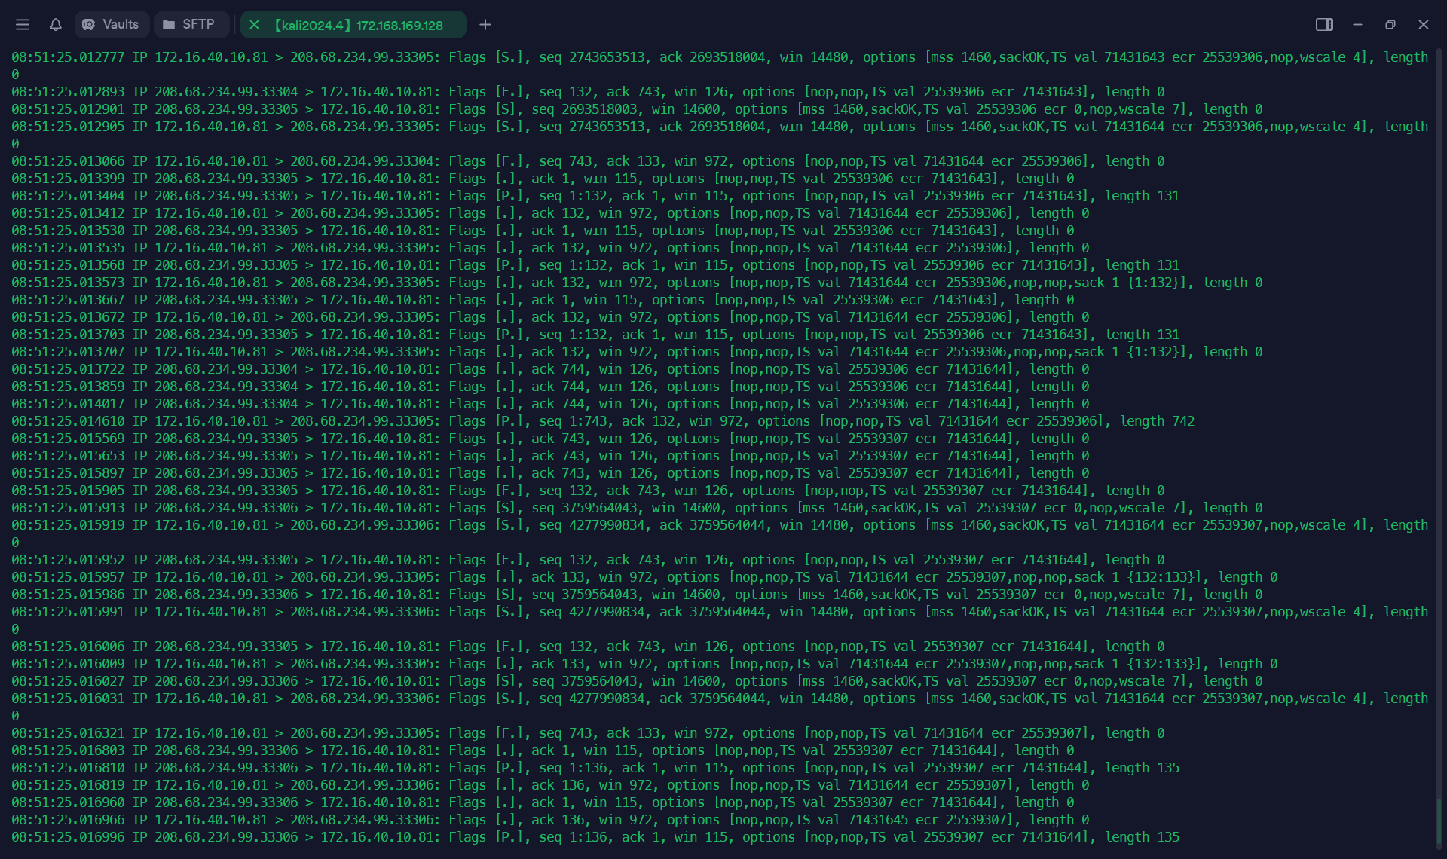Open the notifications bell
1447x859 pixels.
55,25
